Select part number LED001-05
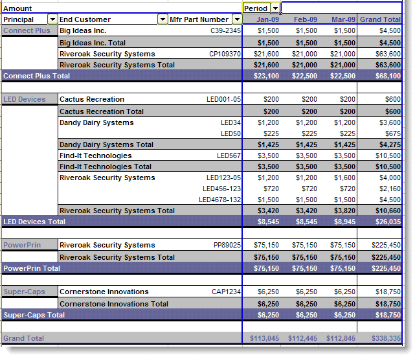415x357 pixels. (x=223, y=99)
